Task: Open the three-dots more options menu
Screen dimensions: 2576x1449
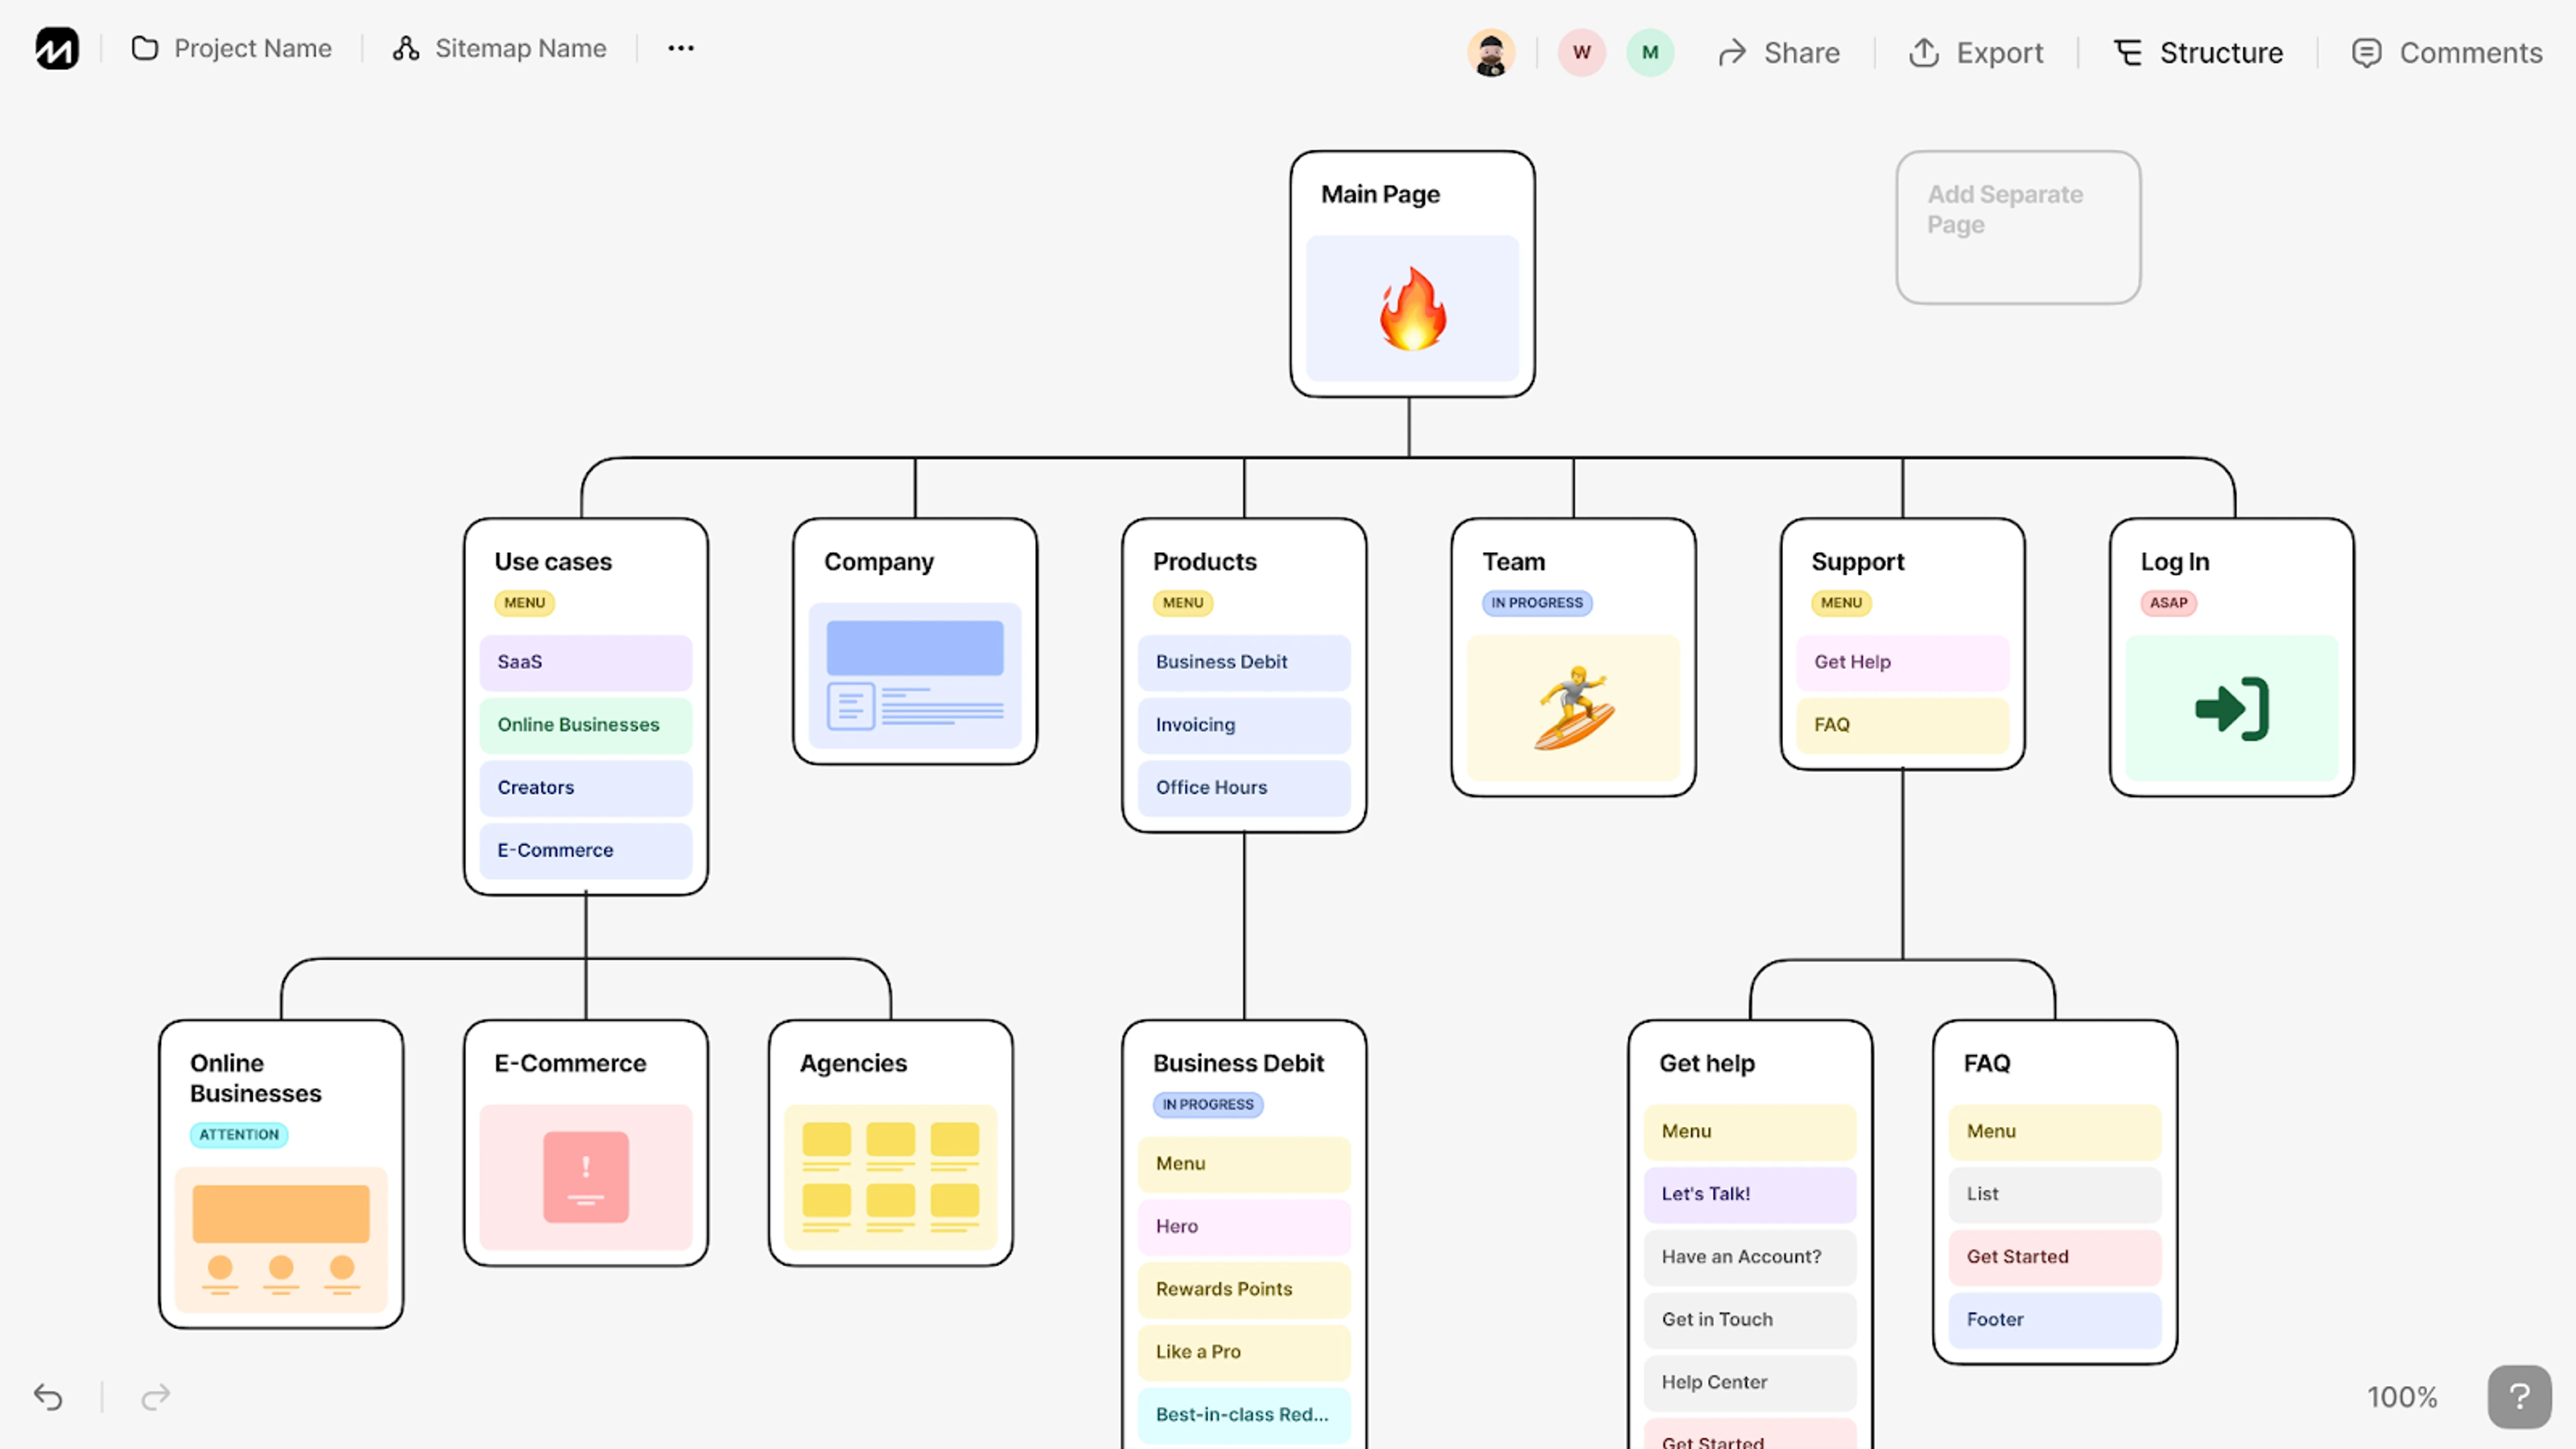Action: 681,49
